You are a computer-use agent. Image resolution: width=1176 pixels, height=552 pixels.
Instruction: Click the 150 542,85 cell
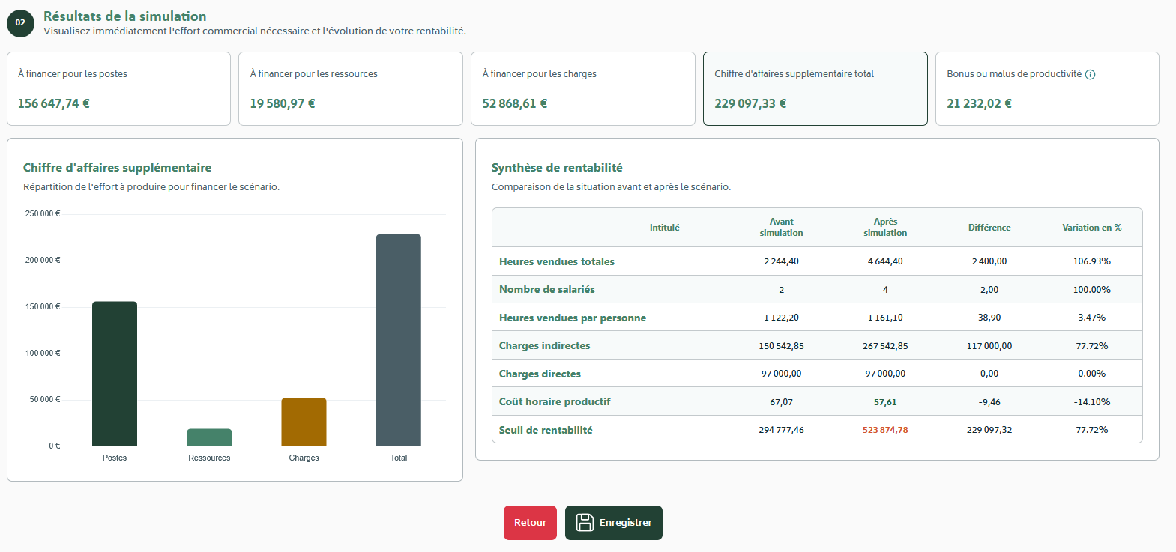(781, 346)
